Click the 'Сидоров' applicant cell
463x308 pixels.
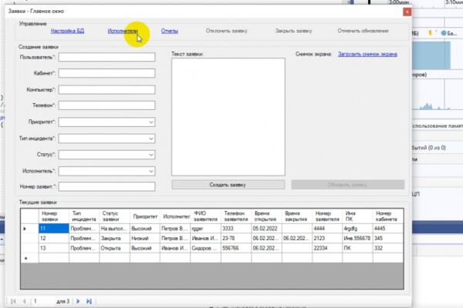pos(205,248)
